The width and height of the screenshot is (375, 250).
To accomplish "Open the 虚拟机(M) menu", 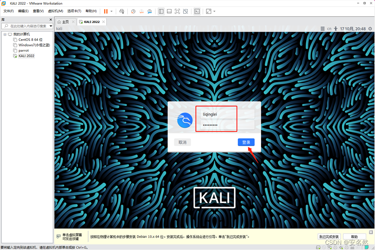I will 55,11.
